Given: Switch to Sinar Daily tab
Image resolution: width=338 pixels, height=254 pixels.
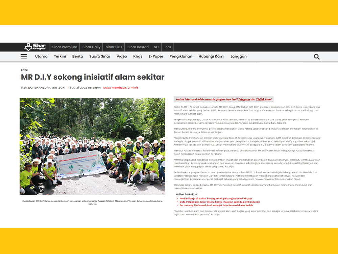Looking at the screenshot, I should pos(91,47).
